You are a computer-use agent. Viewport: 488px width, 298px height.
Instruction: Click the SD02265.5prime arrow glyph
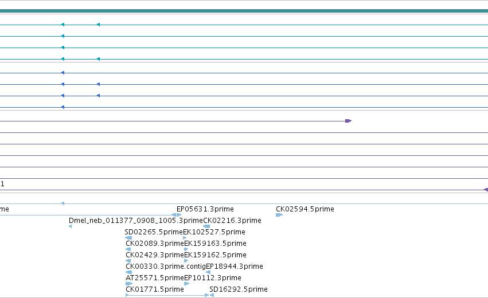click(x=128, y=238)
